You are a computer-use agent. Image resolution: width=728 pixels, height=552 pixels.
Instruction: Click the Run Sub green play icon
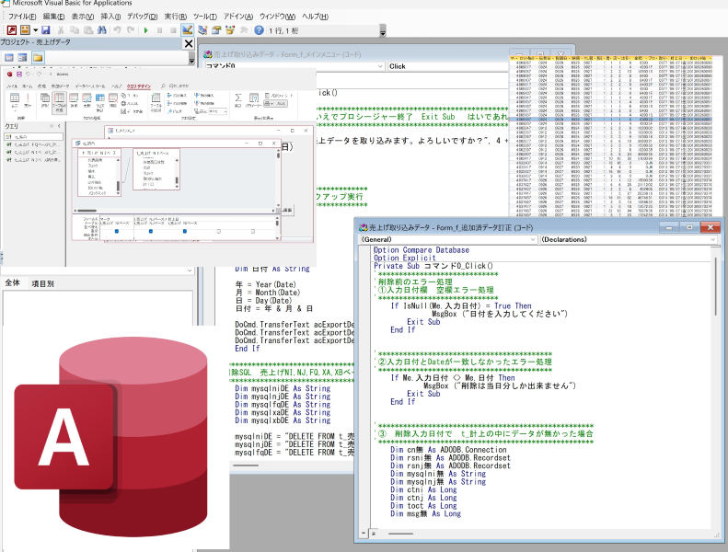coord(146,30)
